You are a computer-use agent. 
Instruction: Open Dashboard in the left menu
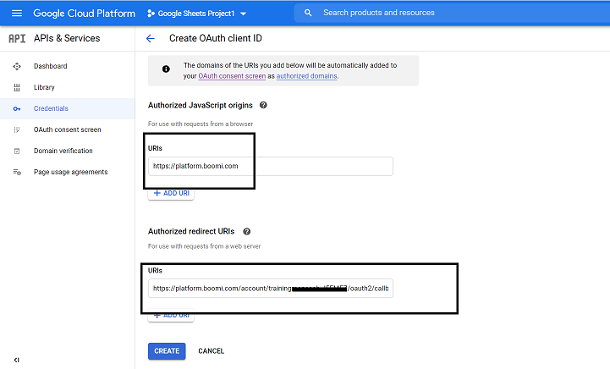pos(50,66)
